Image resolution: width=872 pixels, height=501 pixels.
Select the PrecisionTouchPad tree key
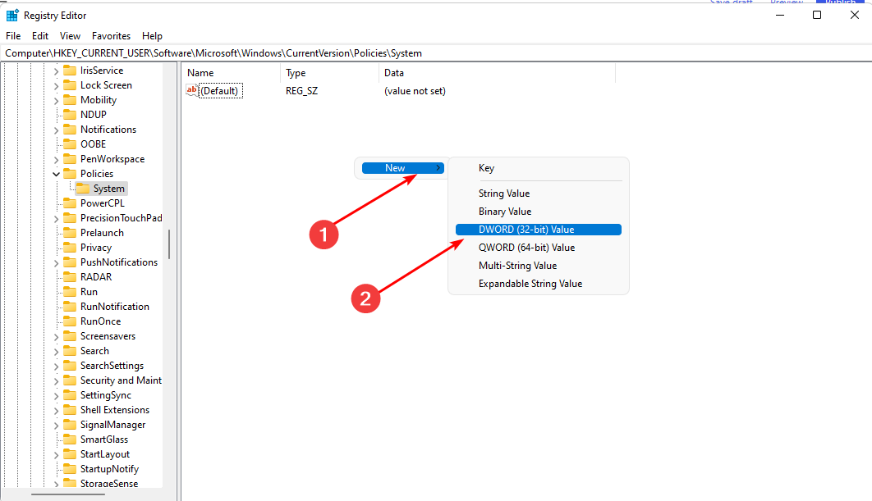(x=122, y=218)
